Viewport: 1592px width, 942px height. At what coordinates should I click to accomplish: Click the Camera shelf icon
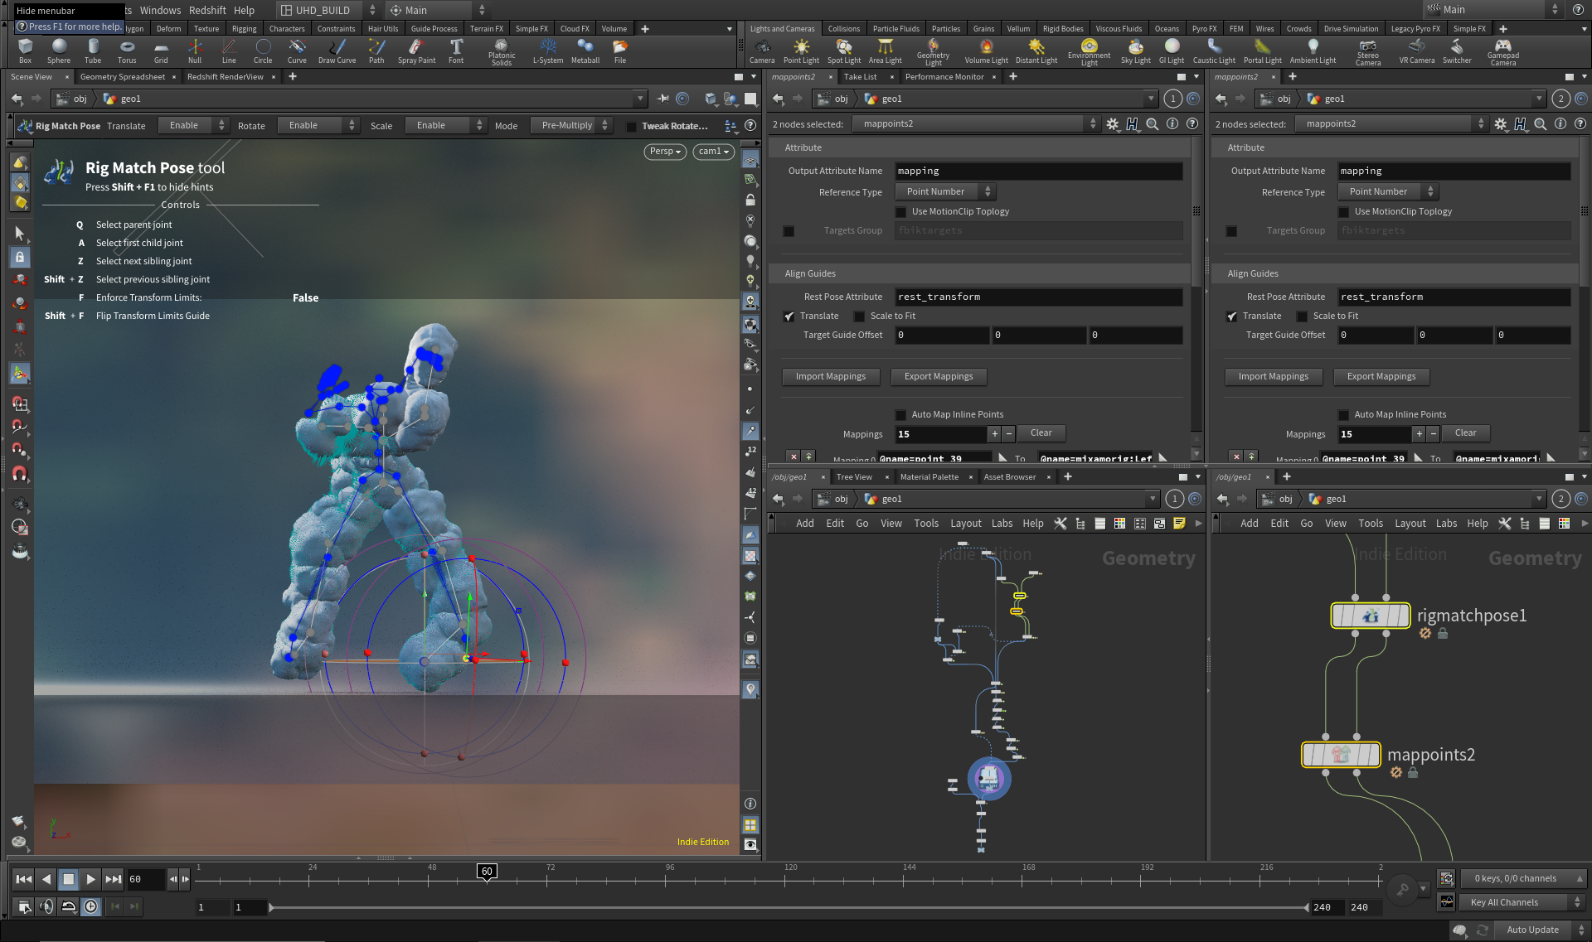pos(762,51)
